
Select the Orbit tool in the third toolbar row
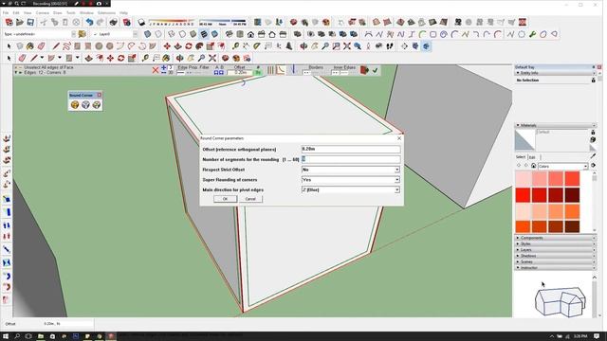pyautogui.click(x=303, y=46)
